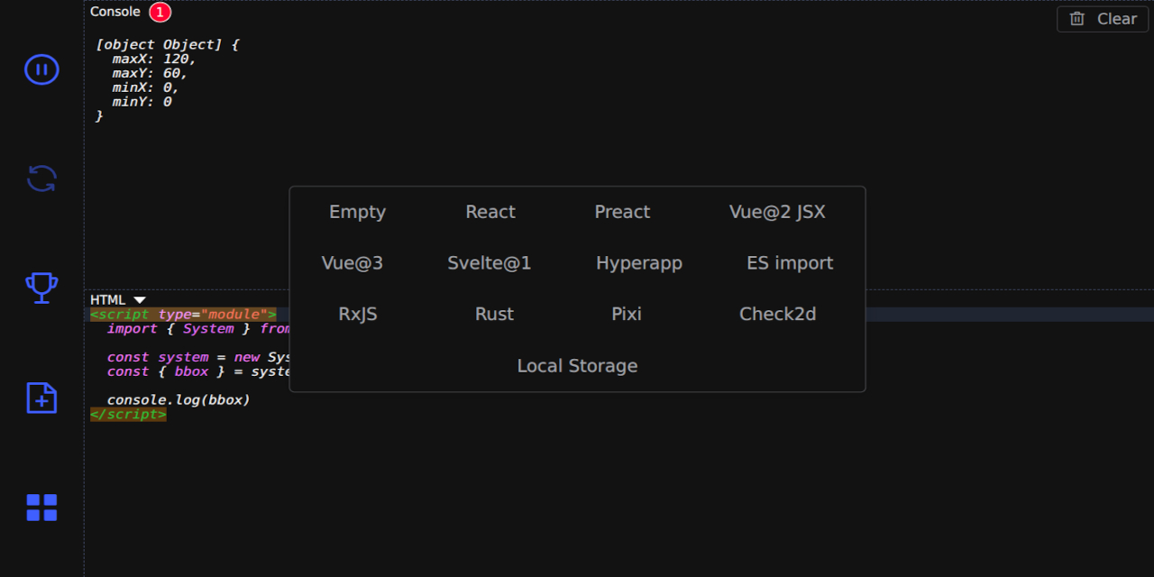This screenshot has height=577, width=1154.
Task: Select the Svelte@1 template
Action: [490, 263]
